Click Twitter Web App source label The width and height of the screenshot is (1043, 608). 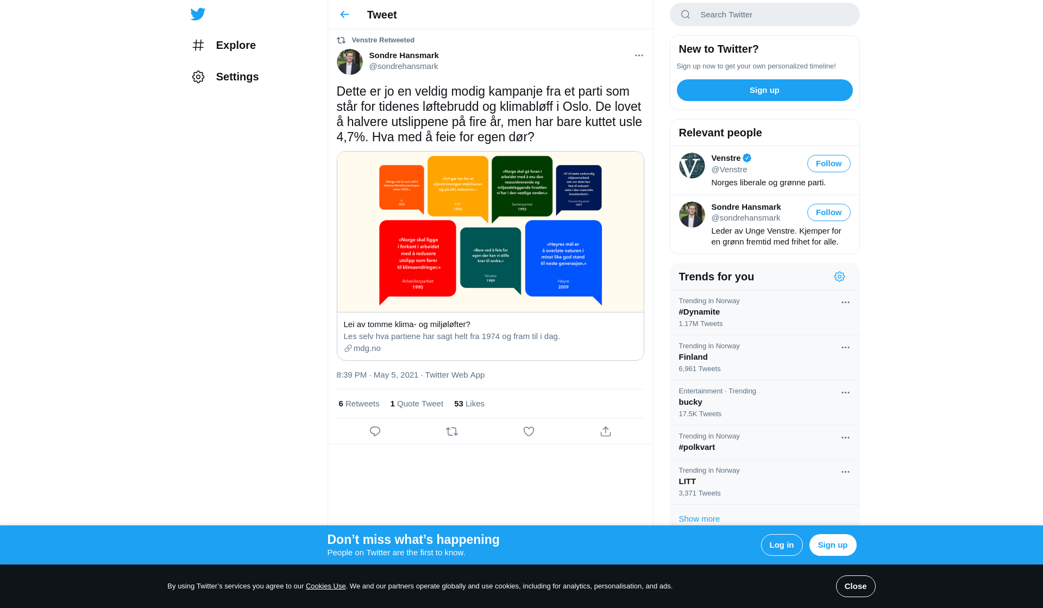coord(455,375)
